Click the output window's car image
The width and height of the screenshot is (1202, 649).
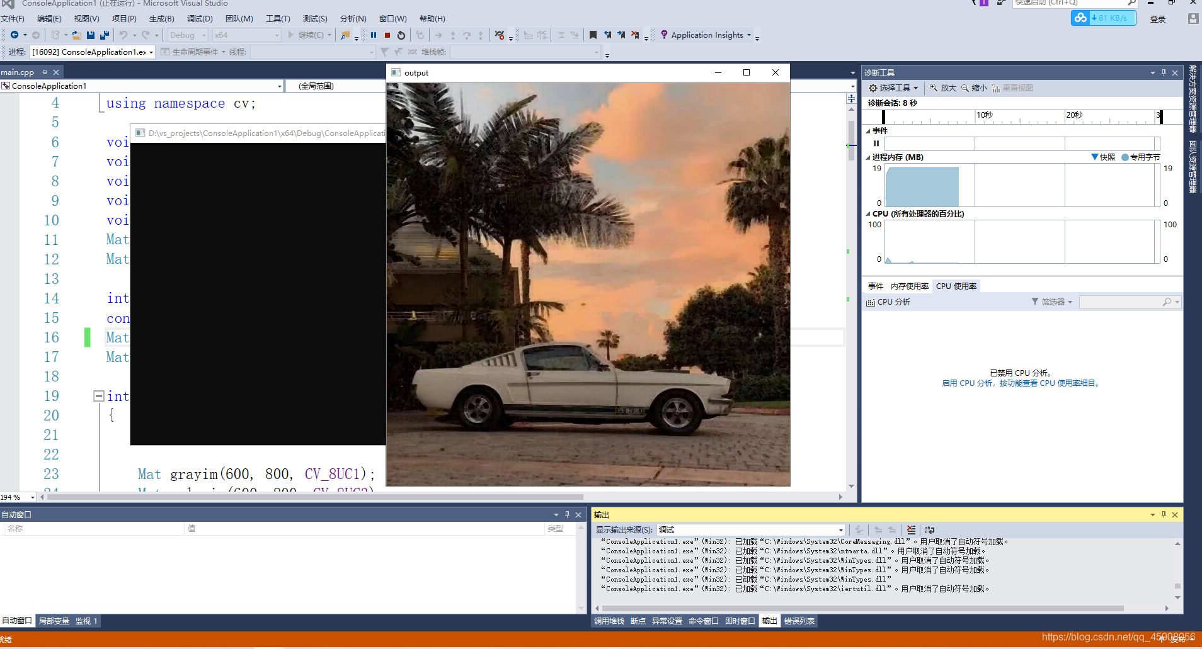click(588, 285)
